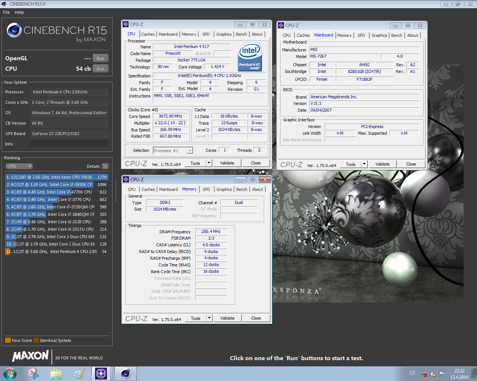Screen dimensions: 477x381
Task: Select ranking row Core i5-3317U
Action: click(x=57, y=229)
